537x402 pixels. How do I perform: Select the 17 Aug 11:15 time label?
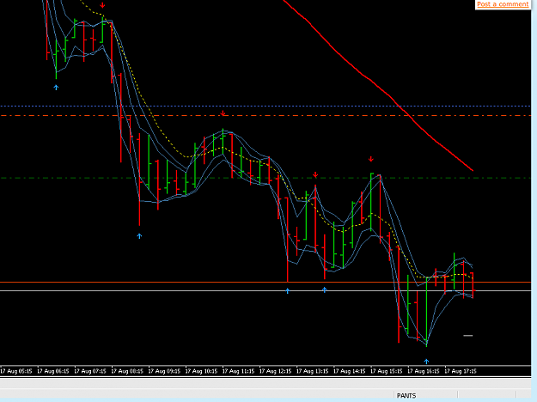[238, 371]
